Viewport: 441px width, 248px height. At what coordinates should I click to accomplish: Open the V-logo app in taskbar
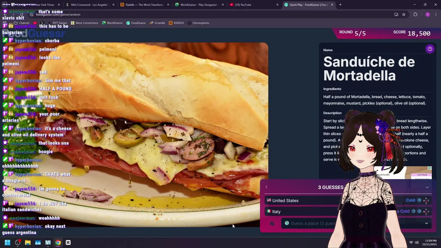48,242
